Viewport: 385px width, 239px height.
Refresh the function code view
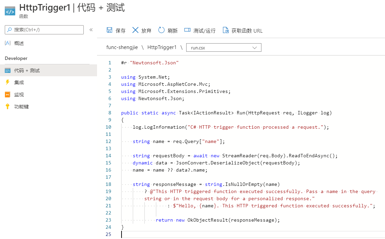click(x=168, y=30)
